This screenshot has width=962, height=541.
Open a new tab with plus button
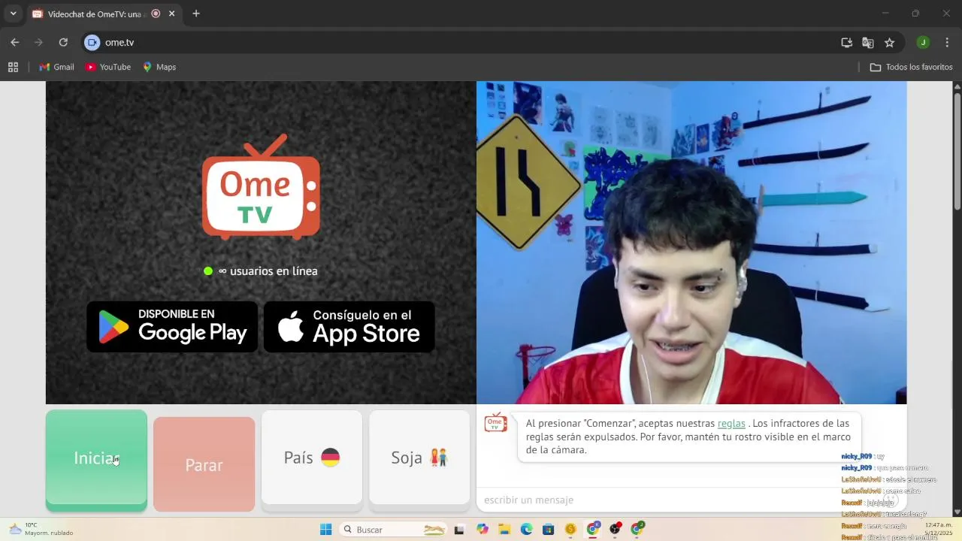click(196, 14)
